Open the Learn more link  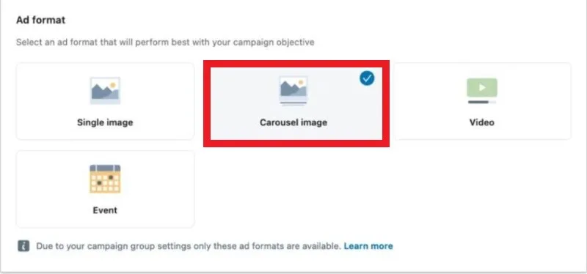368,246
